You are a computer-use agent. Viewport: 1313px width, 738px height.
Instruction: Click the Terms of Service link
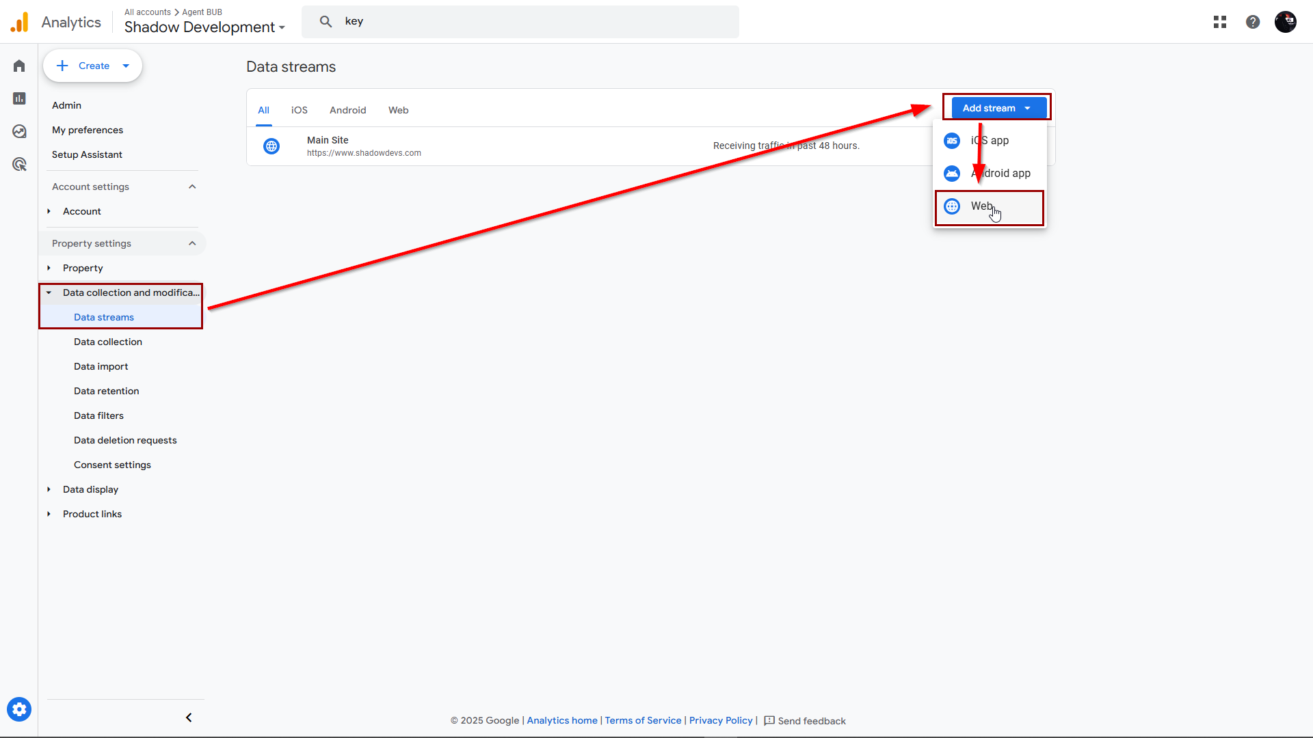643,721
